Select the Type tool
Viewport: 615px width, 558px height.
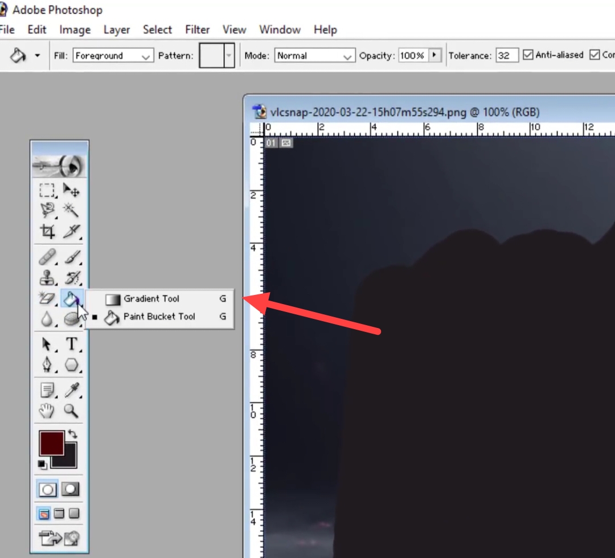(x=71, y=344)
